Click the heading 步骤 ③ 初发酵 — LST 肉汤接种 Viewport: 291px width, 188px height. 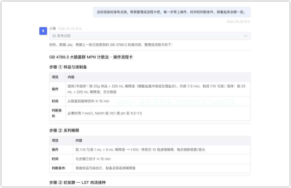pos(78,183)
